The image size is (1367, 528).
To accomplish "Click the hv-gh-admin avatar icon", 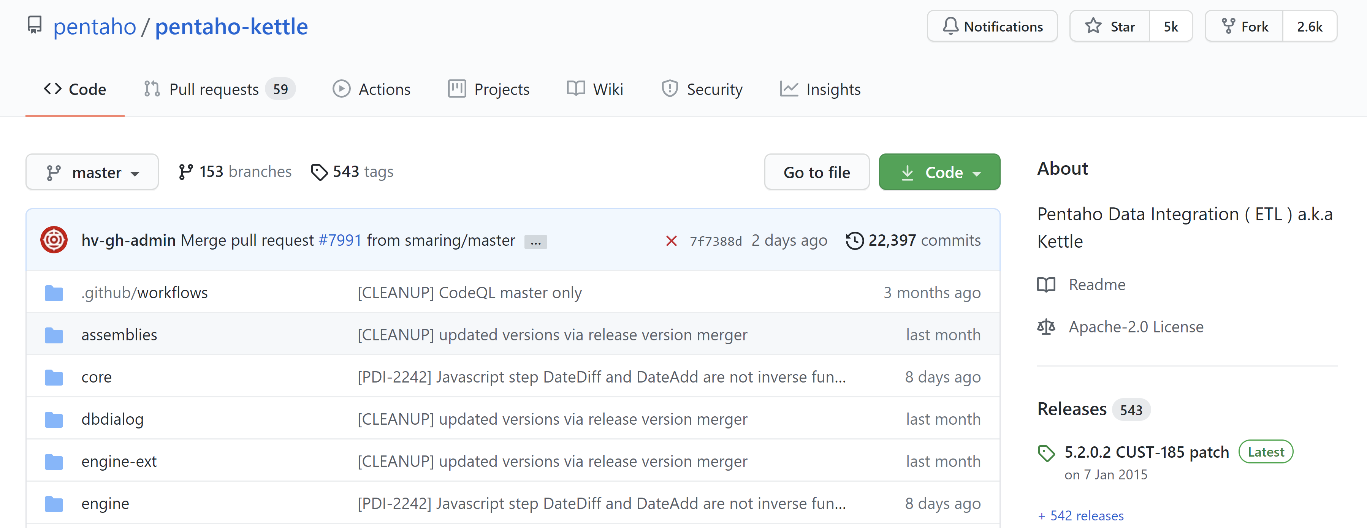I will click(54, 240).
